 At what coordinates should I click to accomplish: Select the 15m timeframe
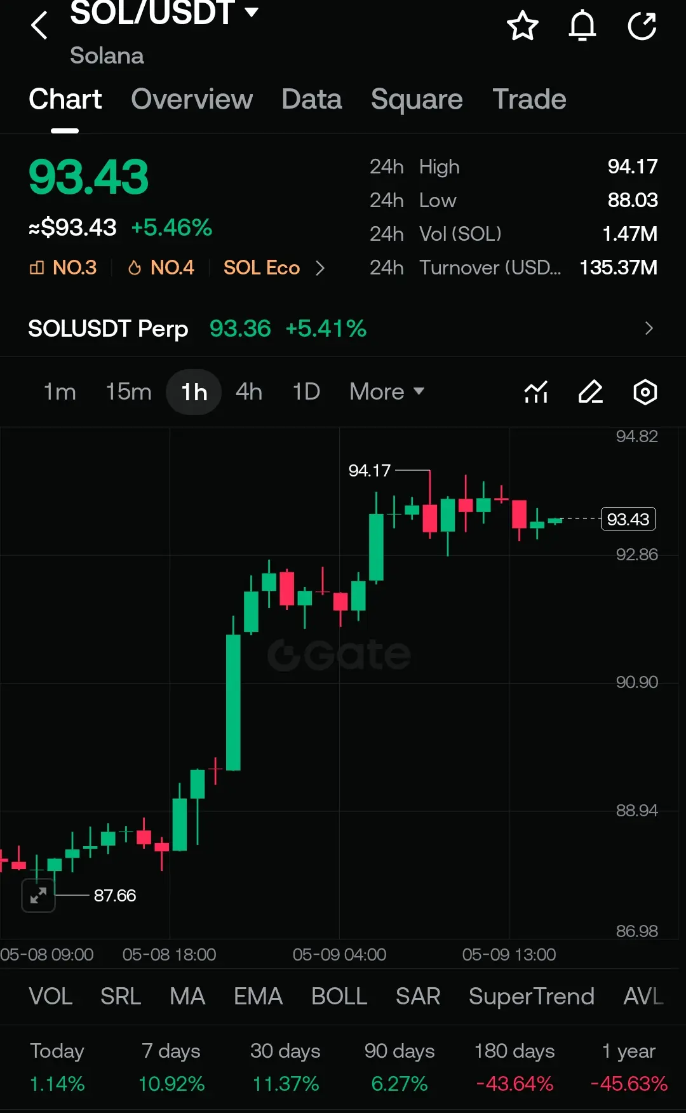[128, 392]
